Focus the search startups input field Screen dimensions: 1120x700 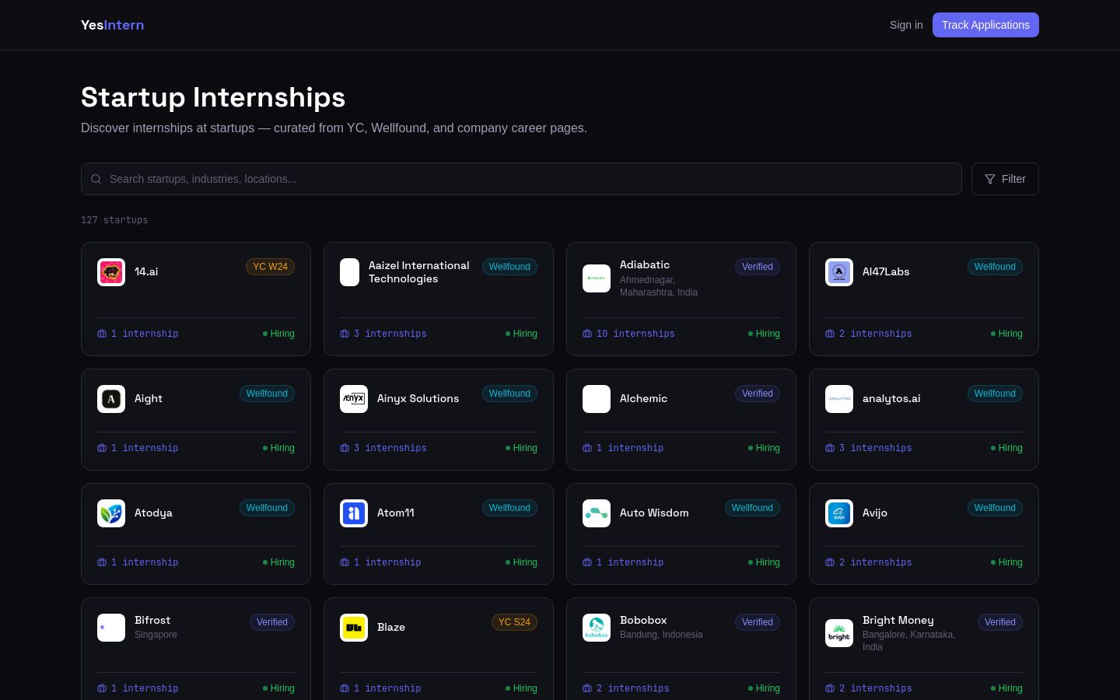pyautogui.click(x=521, y=179)
